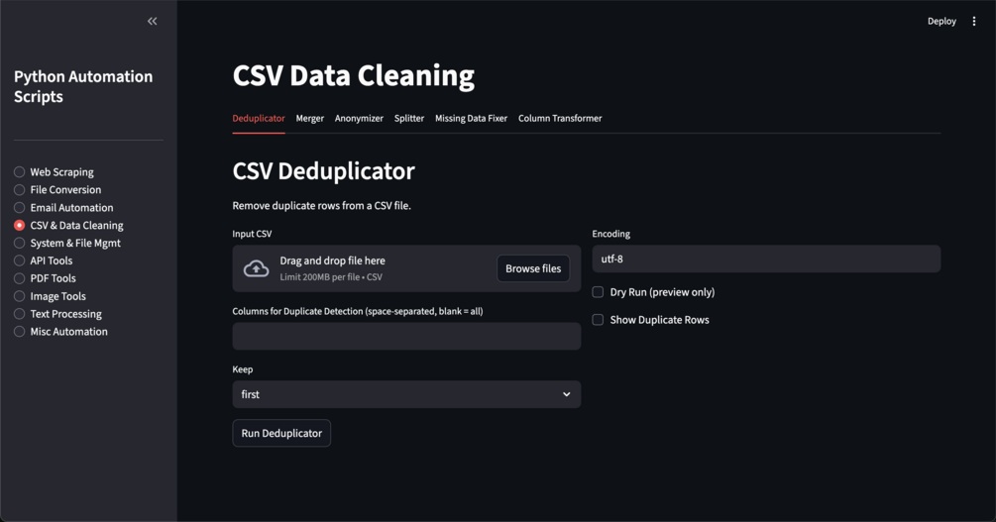Check Show Duplicate Rows option

pos(598,320)
